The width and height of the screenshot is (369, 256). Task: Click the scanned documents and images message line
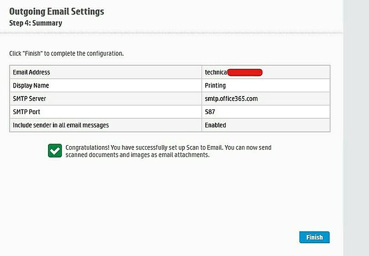(137, 155)
